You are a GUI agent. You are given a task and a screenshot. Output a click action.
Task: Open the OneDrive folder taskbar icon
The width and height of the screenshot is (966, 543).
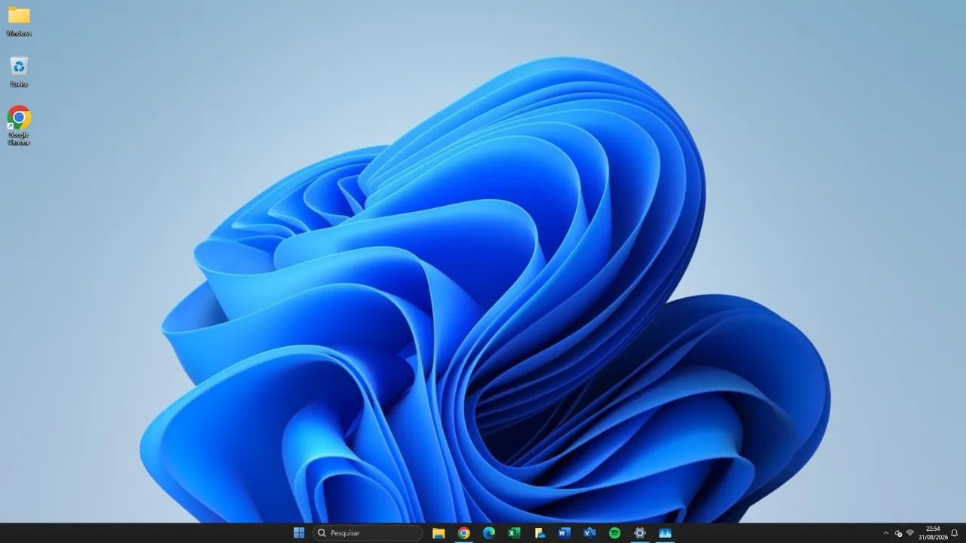click(x=540, y=533)
